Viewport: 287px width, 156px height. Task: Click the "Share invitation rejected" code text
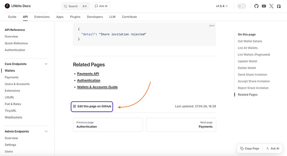point(122,34)
